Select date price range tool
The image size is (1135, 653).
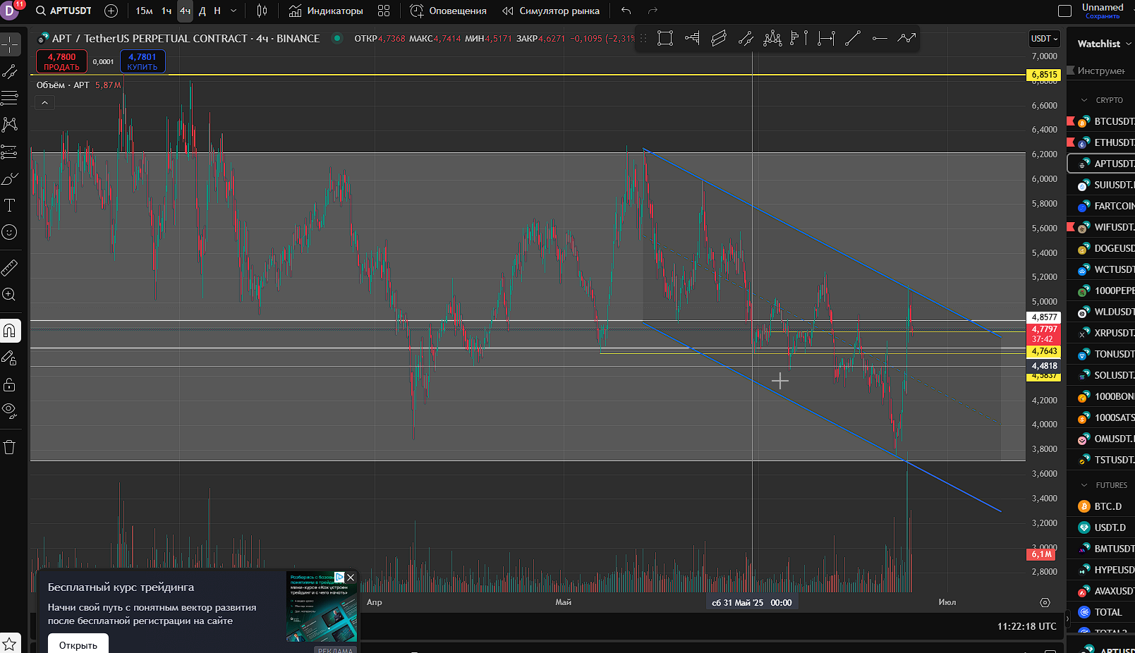point(826,38)
